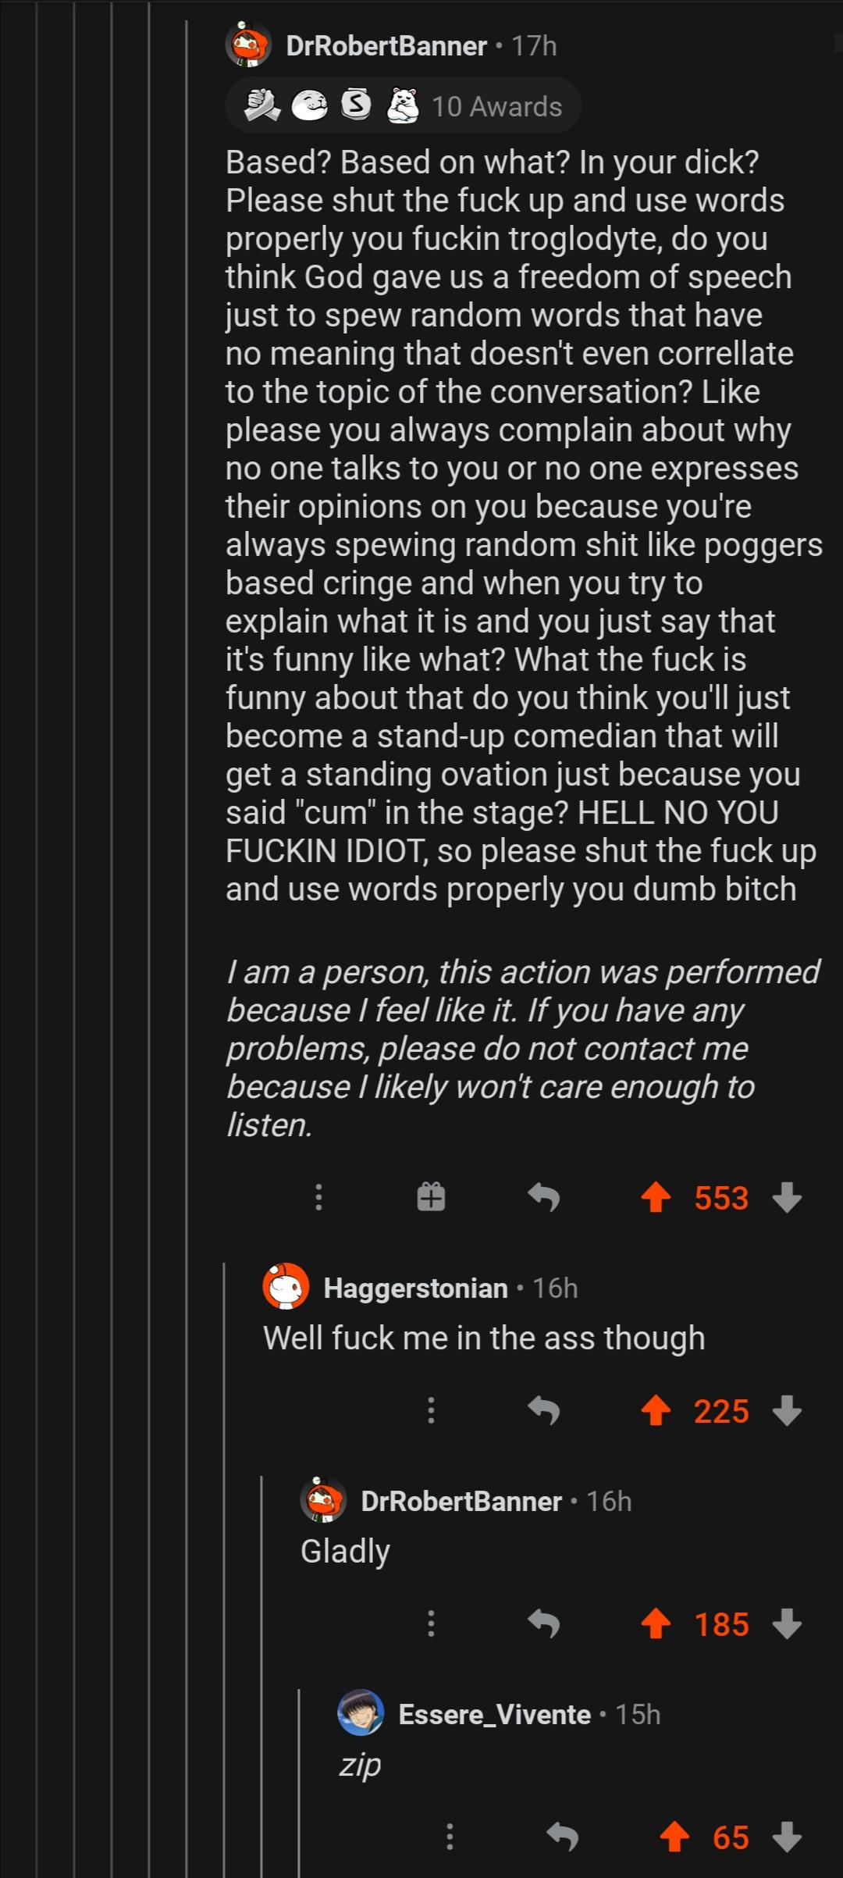The width and height of the screenshot is (843, 1878).
Task: View the 10 Awards list
Action: click(404, 106)
